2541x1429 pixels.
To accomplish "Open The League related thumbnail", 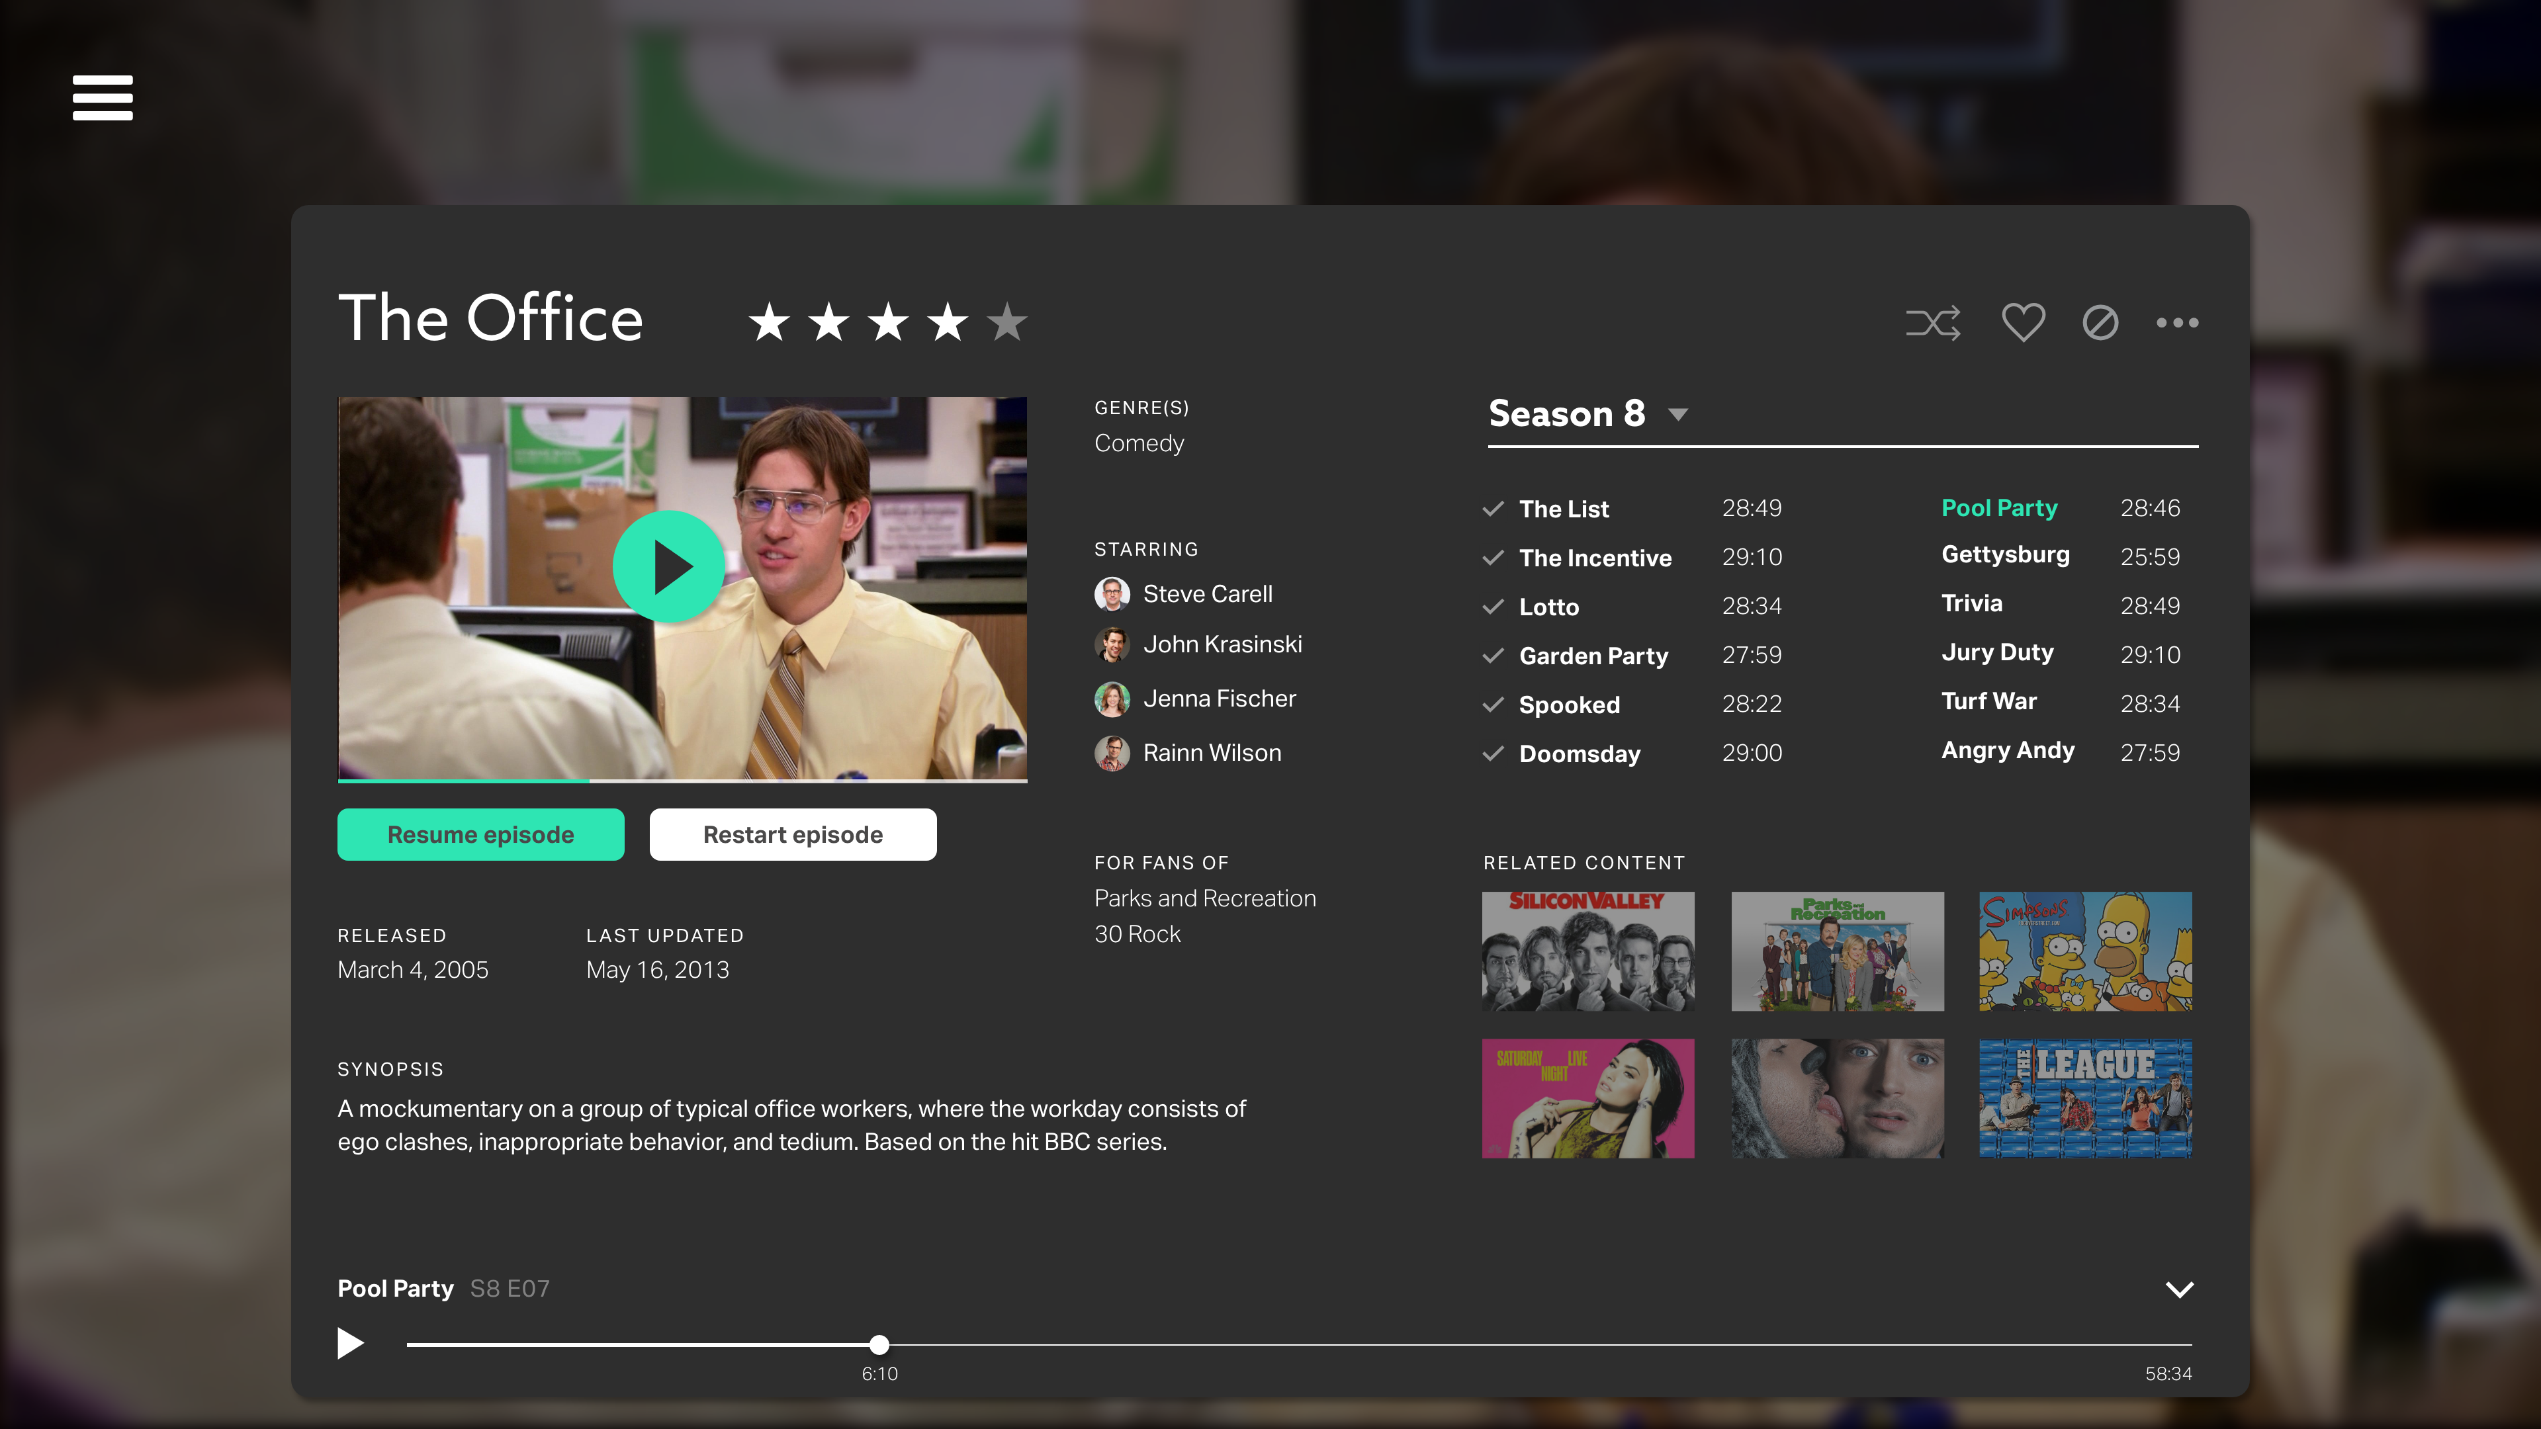I will (x=2085, y=1098).
